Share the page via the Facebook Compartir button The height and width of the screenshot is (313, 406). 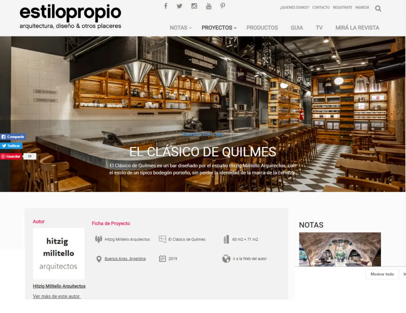[x=13, y=136]
